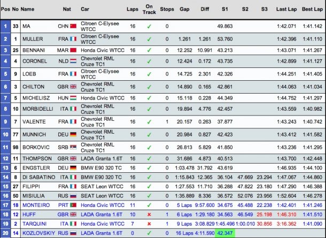This screenshot has width=326, height=238.
Task: Select driver name LOEB
Action: 29,74
